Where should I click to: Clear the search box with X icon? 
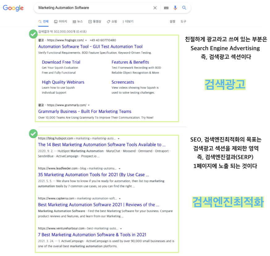click(x=155, y=8)
